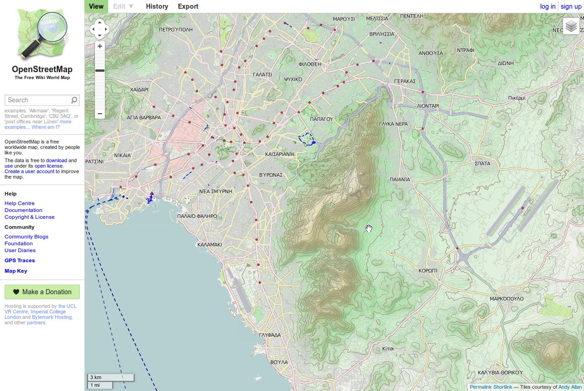Open the open license link
This screenshot has height=391, width=584.
point(48,166)
